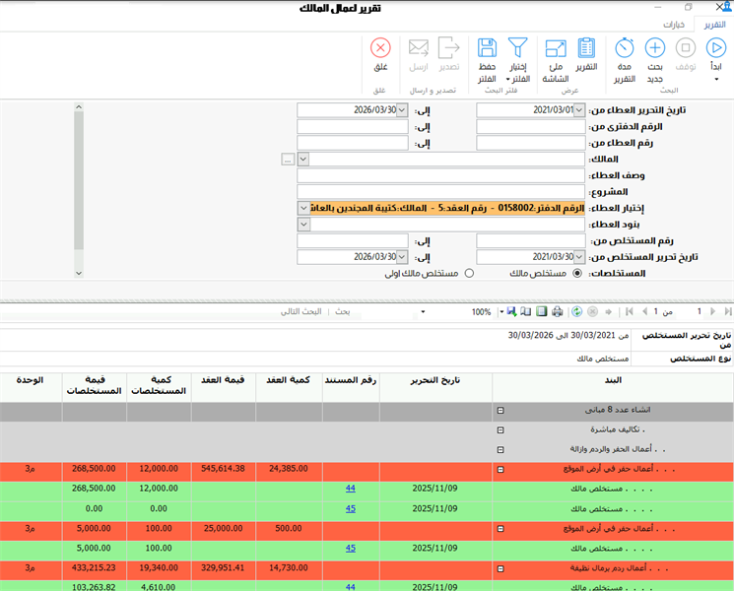Click بحث جديد (New search) plus icon
The image size is (734, 591).
point(655,47)
